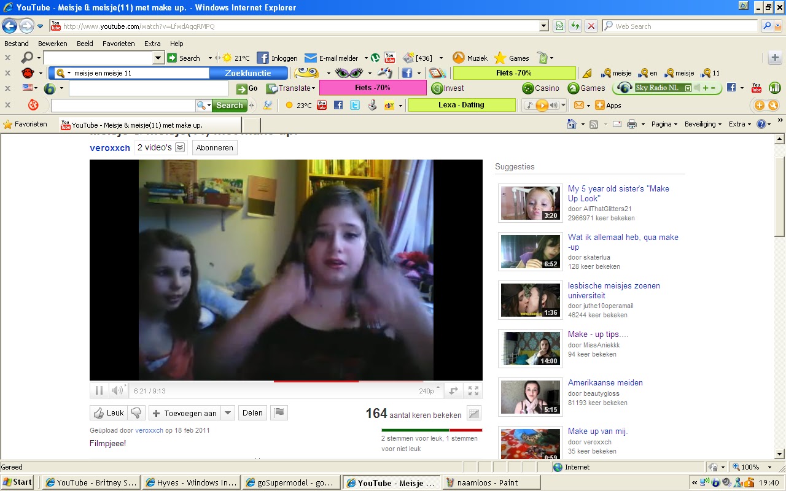Image resolution: width=786 pixels, height=491 pixels.
Task: Click the orange play button in the bottom toolbar
Action: [542, 105]
